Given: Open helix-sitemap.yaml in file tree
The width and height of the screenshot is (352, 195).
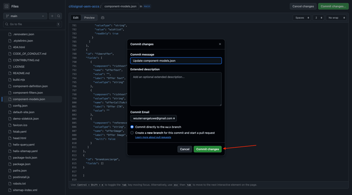Looking at the screenshot, I should click(25, 151).
